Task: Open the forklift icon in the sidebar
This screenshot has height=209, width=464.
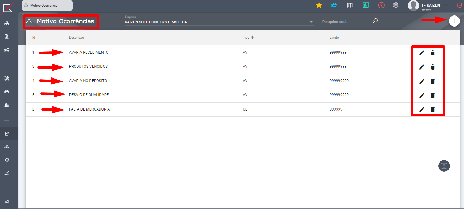Action: pos(7,50)
